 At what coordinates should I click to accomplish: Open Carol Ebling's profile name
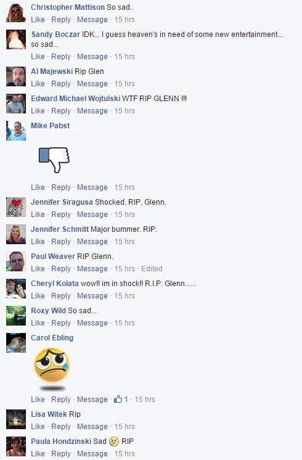pyautogui.click(x=52, y=338)
